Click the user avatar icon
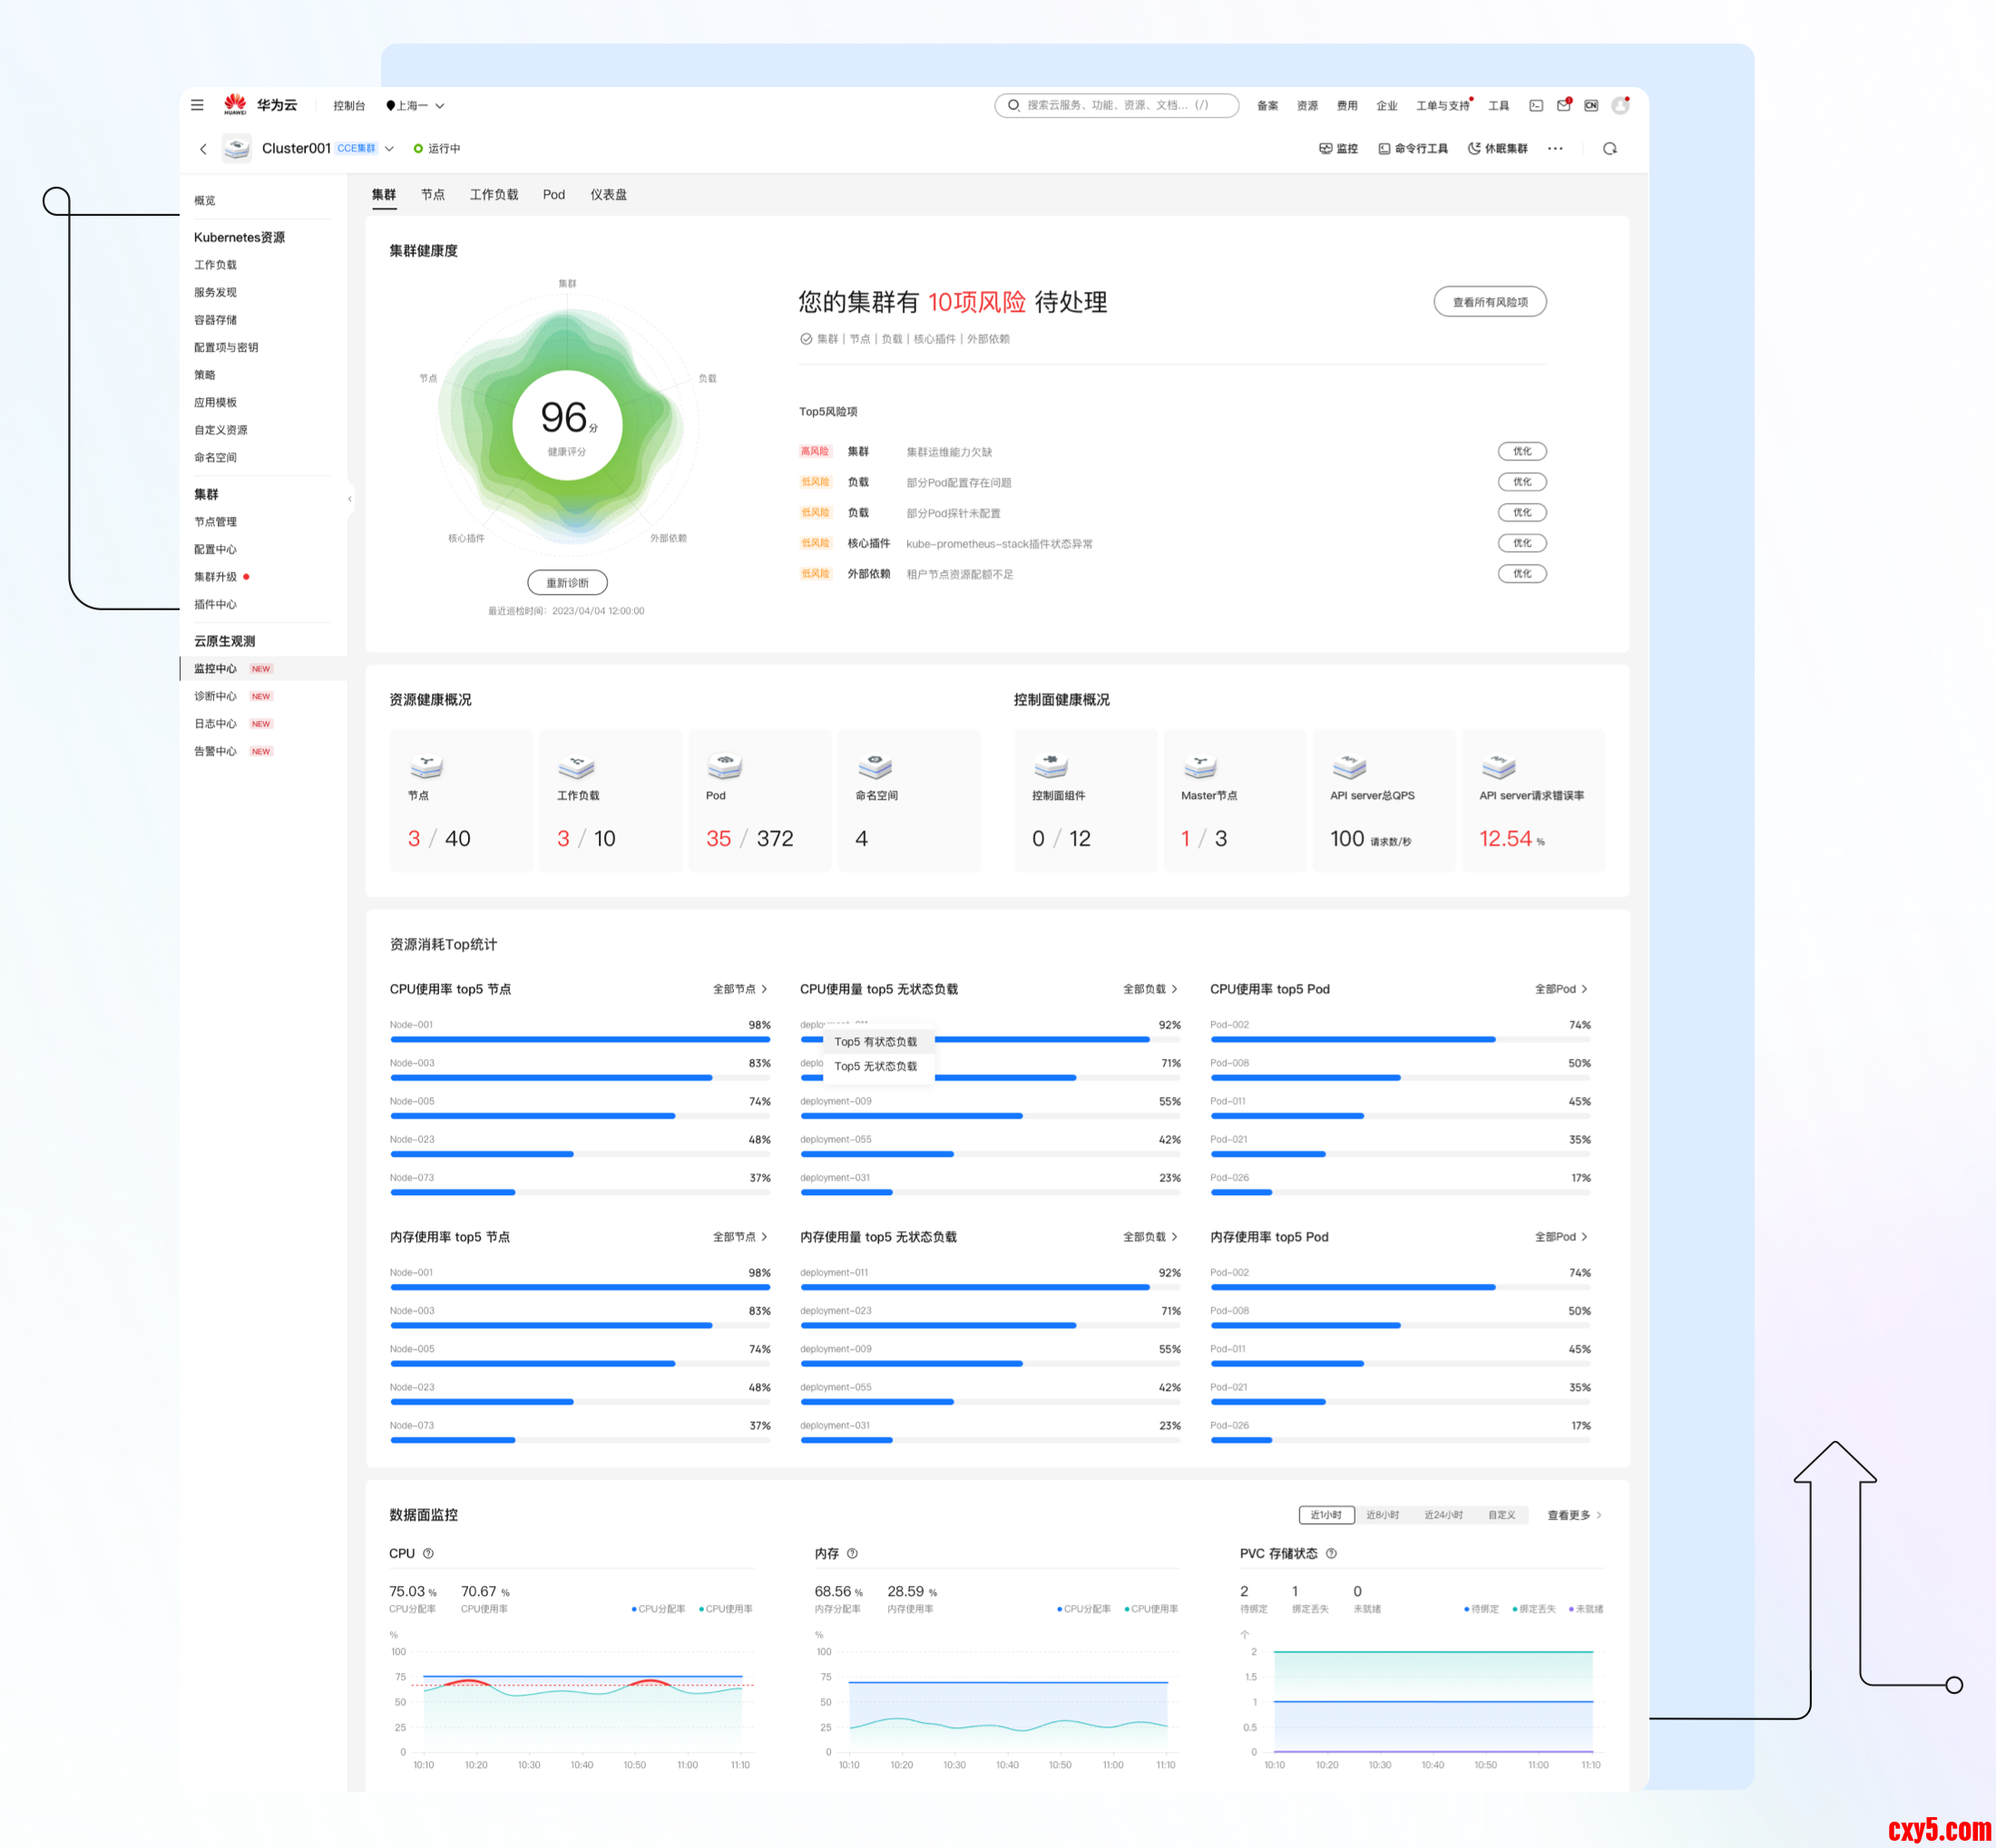Screen dimensions: 1996x1848 tap(1619, 105)
